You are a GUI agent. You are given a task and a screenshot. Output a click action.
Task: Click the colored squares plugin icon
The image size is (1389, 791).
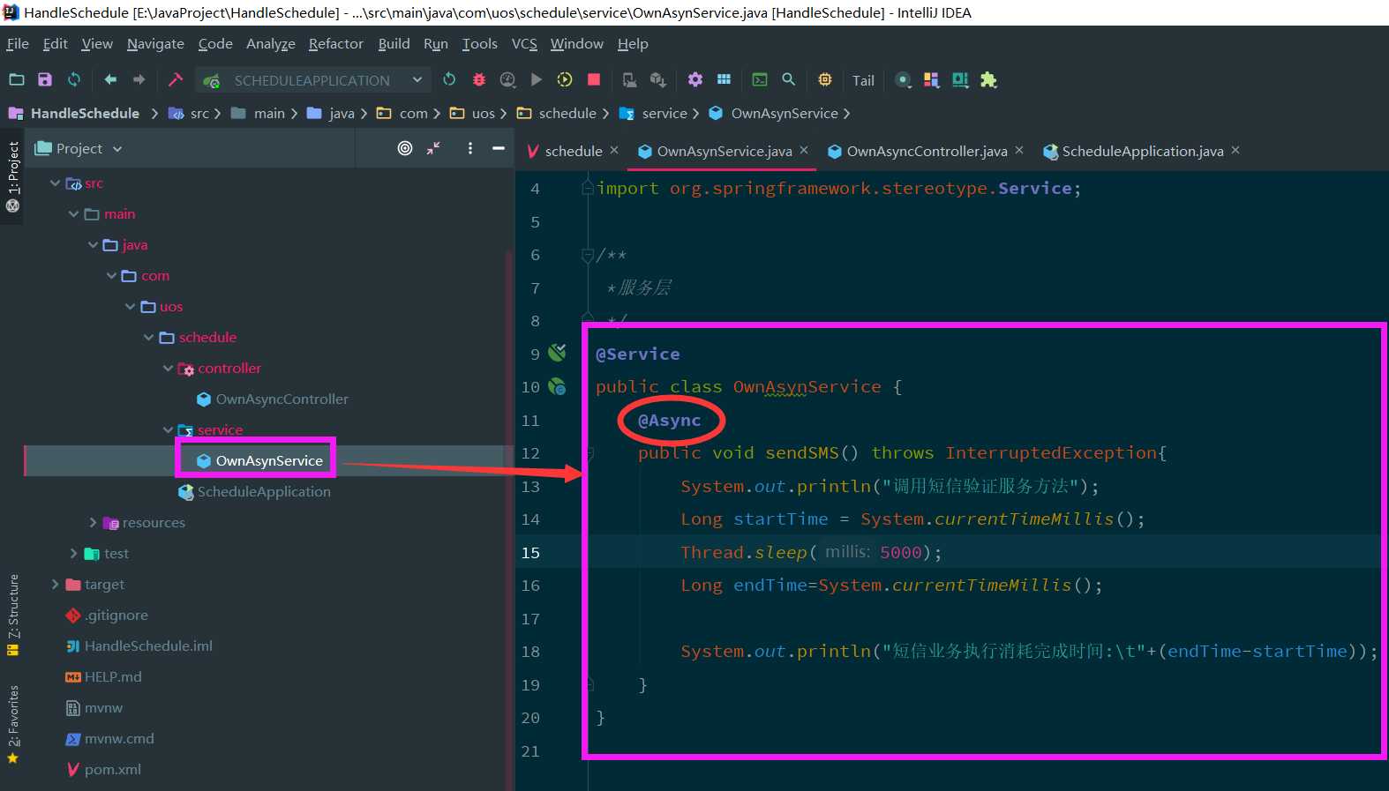tap(931, 80)
